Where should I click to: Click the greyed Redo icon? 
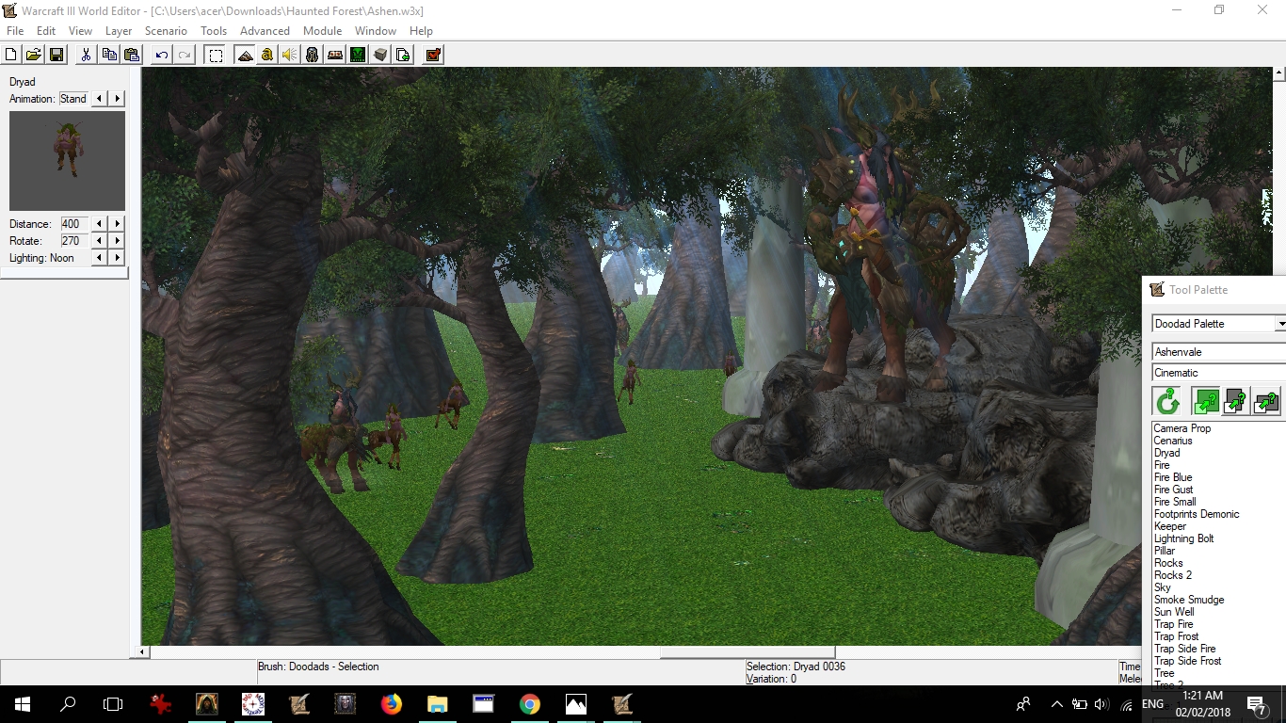185,55
